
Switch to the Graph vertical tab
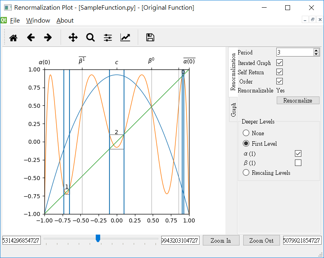233,110
